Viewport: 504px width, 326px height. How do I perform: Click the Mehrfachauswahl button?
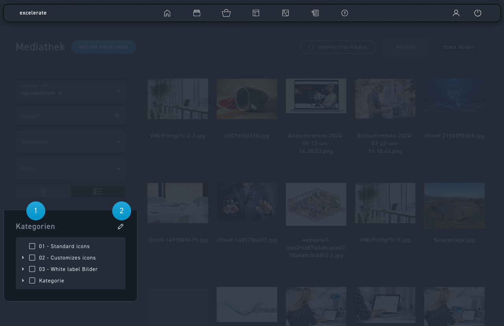point(338,47)
